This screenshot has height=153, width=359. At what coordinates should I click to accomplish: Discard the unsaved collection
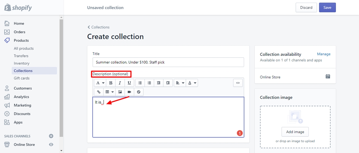[306, 7]
